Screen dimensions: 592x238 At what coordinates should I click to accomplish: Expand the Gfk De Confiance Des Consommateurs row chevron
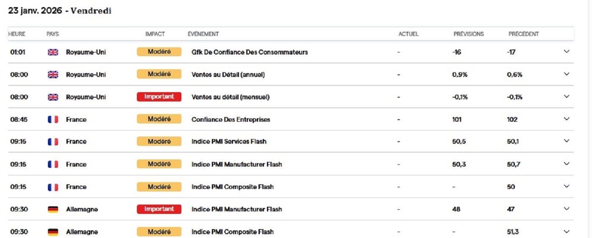click(x=567, y=52)
